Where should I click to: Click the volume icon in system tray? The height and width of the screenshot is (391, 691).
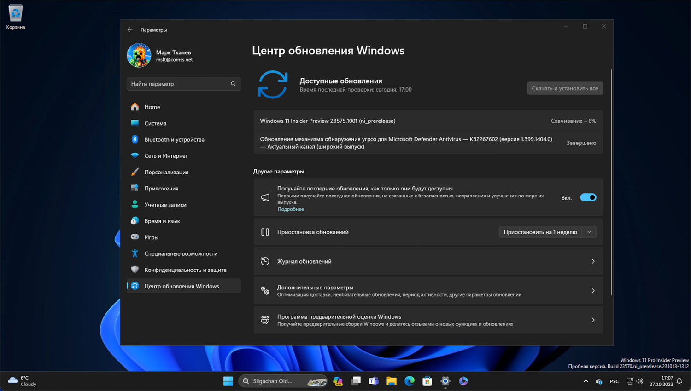click(x=640, y=381)
